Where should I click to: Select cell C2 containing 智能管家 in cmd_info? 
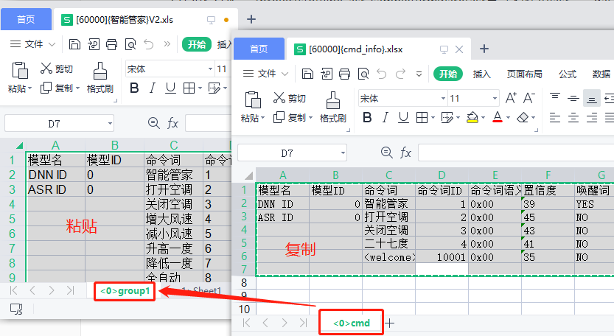tap(388, 203)
